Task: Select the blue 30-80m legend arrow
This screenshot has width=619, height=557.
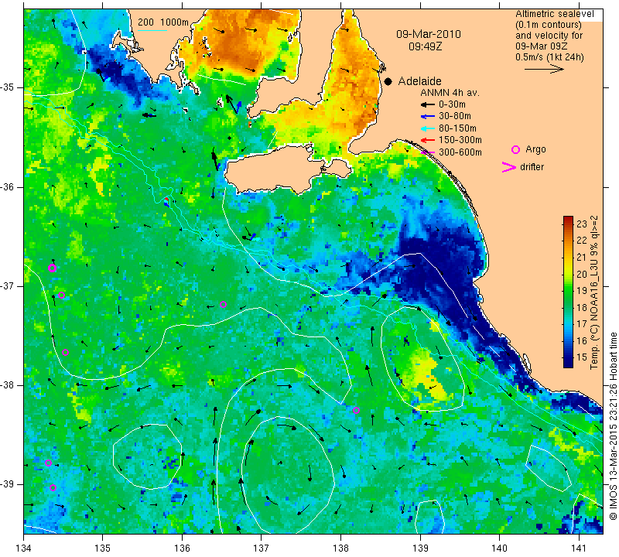Action: [428, 117]
